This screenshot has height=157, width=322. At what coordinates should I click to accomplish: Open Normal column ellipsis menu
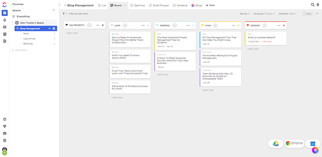coord(188,25)
